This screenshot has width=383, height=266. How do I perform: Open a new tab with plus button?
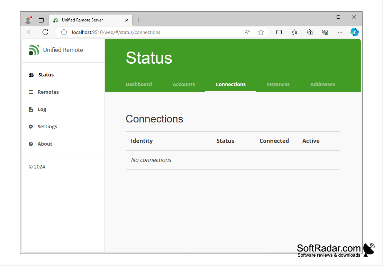(138, 20)
